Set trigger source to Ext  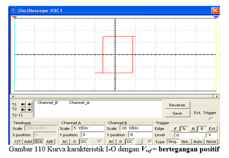tap(212, 129)
